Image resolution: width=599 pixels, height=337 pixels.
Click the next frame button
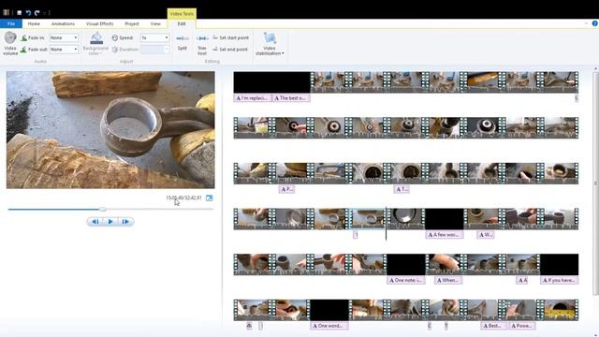coord(125,222)
